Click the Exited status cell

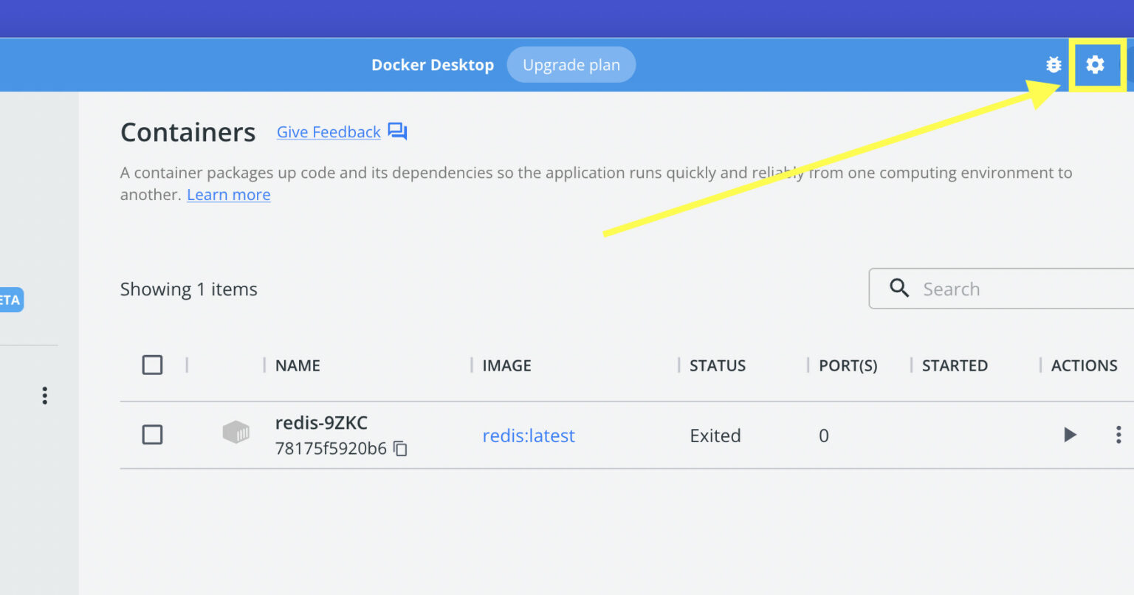pos(715,436)
